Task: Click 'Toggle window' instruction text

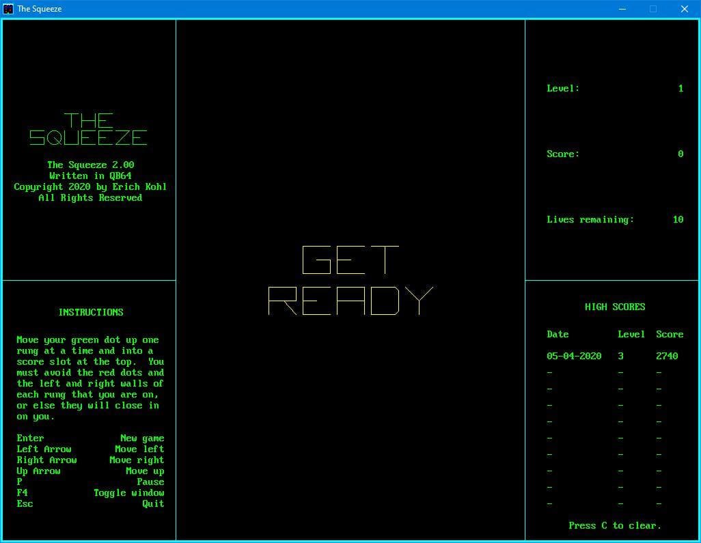Action: click(128, 493)
